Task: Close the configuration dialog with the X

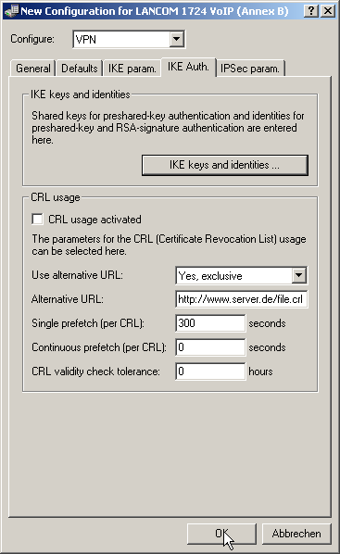Action: coord(328,11)
